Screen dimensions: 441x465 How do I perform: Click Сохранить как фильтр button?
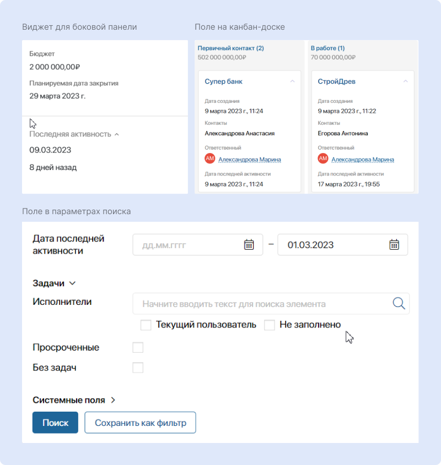tap(140, 423)
